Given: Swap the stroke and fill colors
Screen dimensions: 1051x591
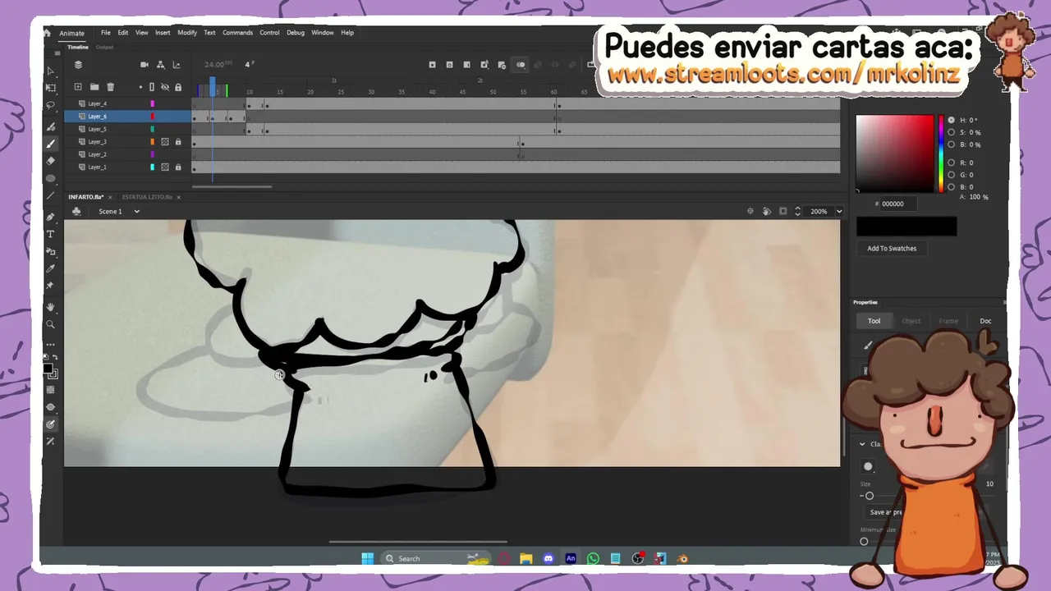Looking at the screenshot, I should (x=55, y=358).
